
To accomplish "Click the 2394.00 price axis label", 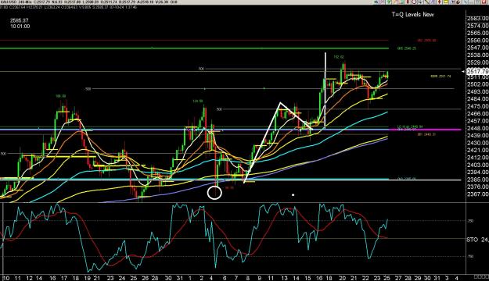I will (477, 172).
